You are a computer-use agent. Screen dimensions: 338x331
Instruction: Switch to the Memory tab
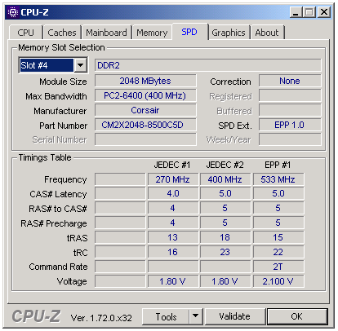coord(152,33)
